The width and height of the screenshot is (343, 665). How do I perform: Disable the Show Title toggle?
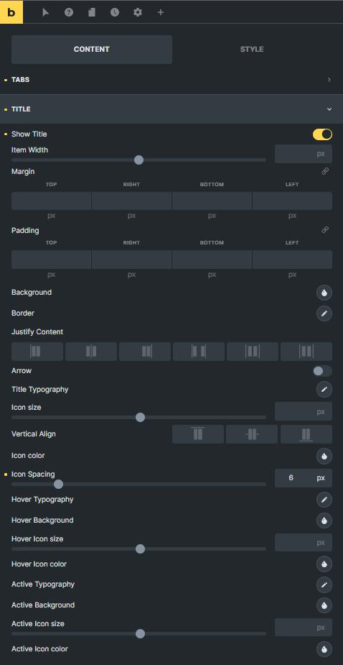point(322,134)
